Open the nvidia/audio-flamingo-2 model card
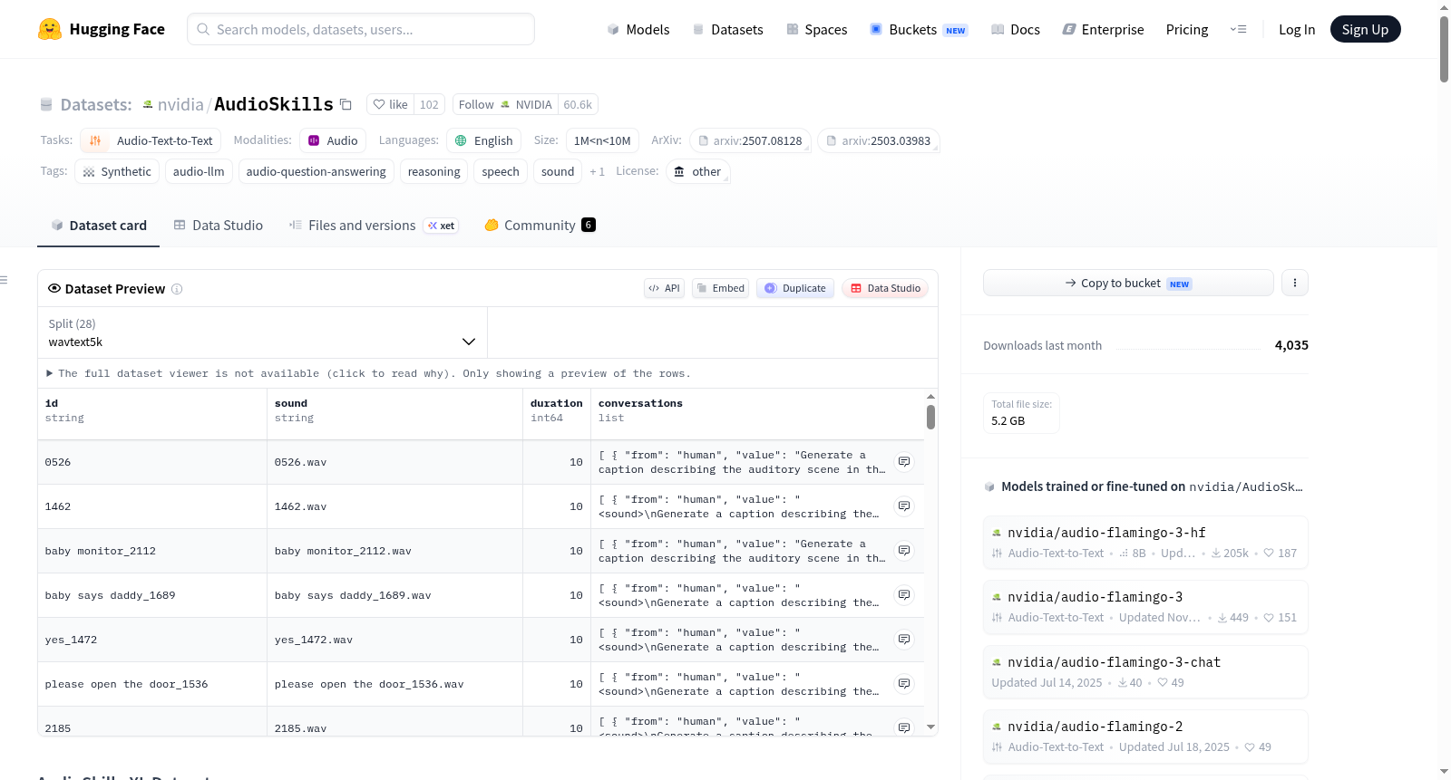 (1145, 737)
